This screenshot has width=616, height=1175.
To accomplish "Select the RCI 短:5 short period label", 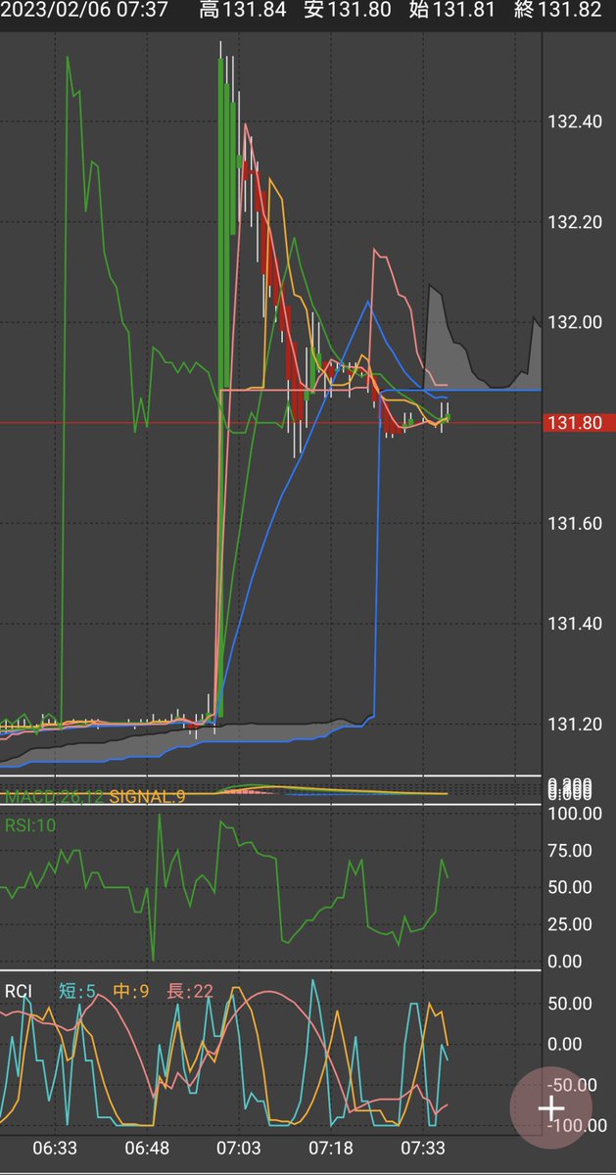I will point(77,991).
